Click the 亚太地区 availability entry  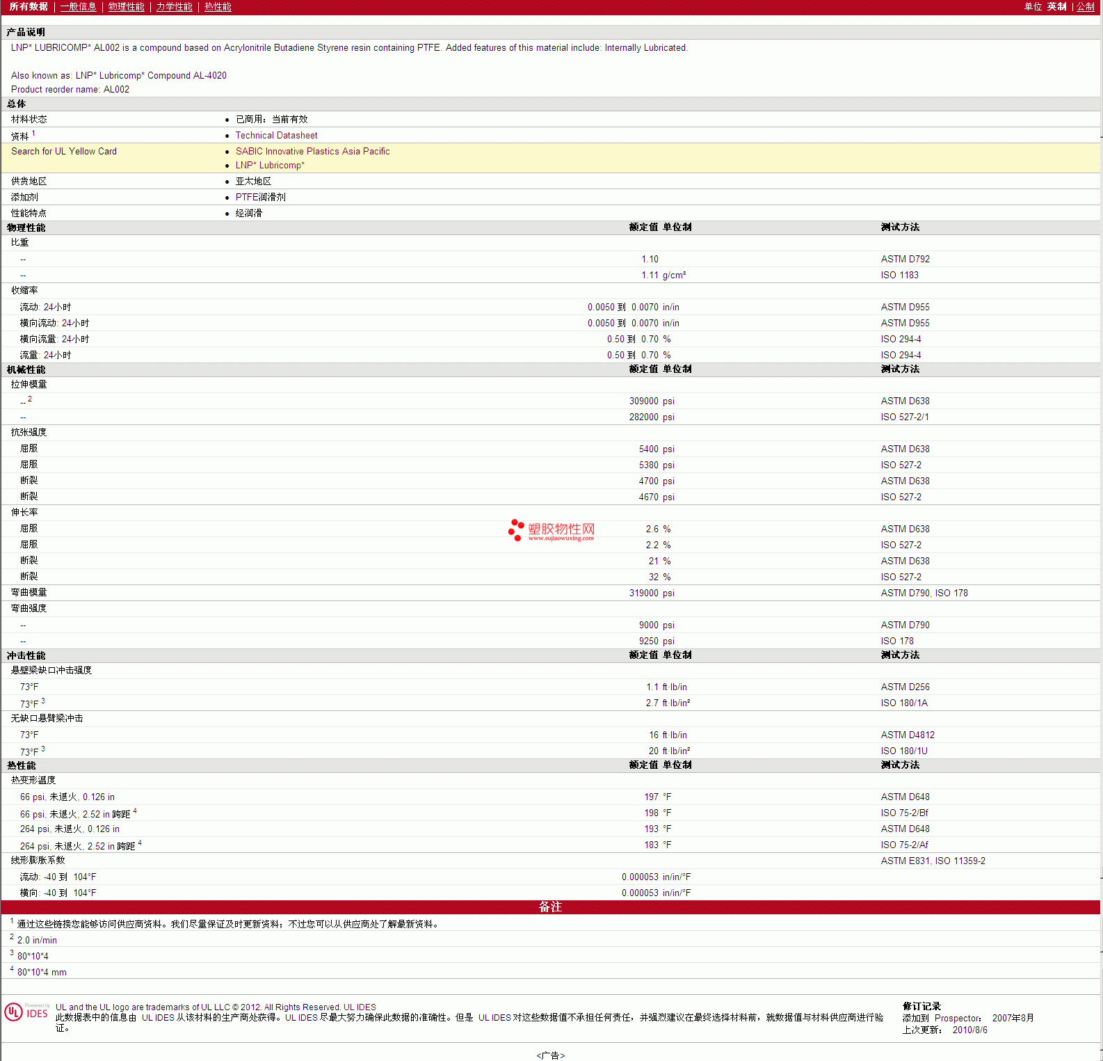click(x=253, y=182)
